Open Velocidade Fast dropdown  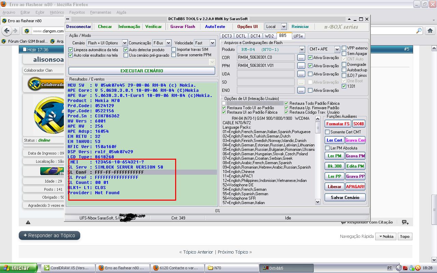tap(205, 43)
